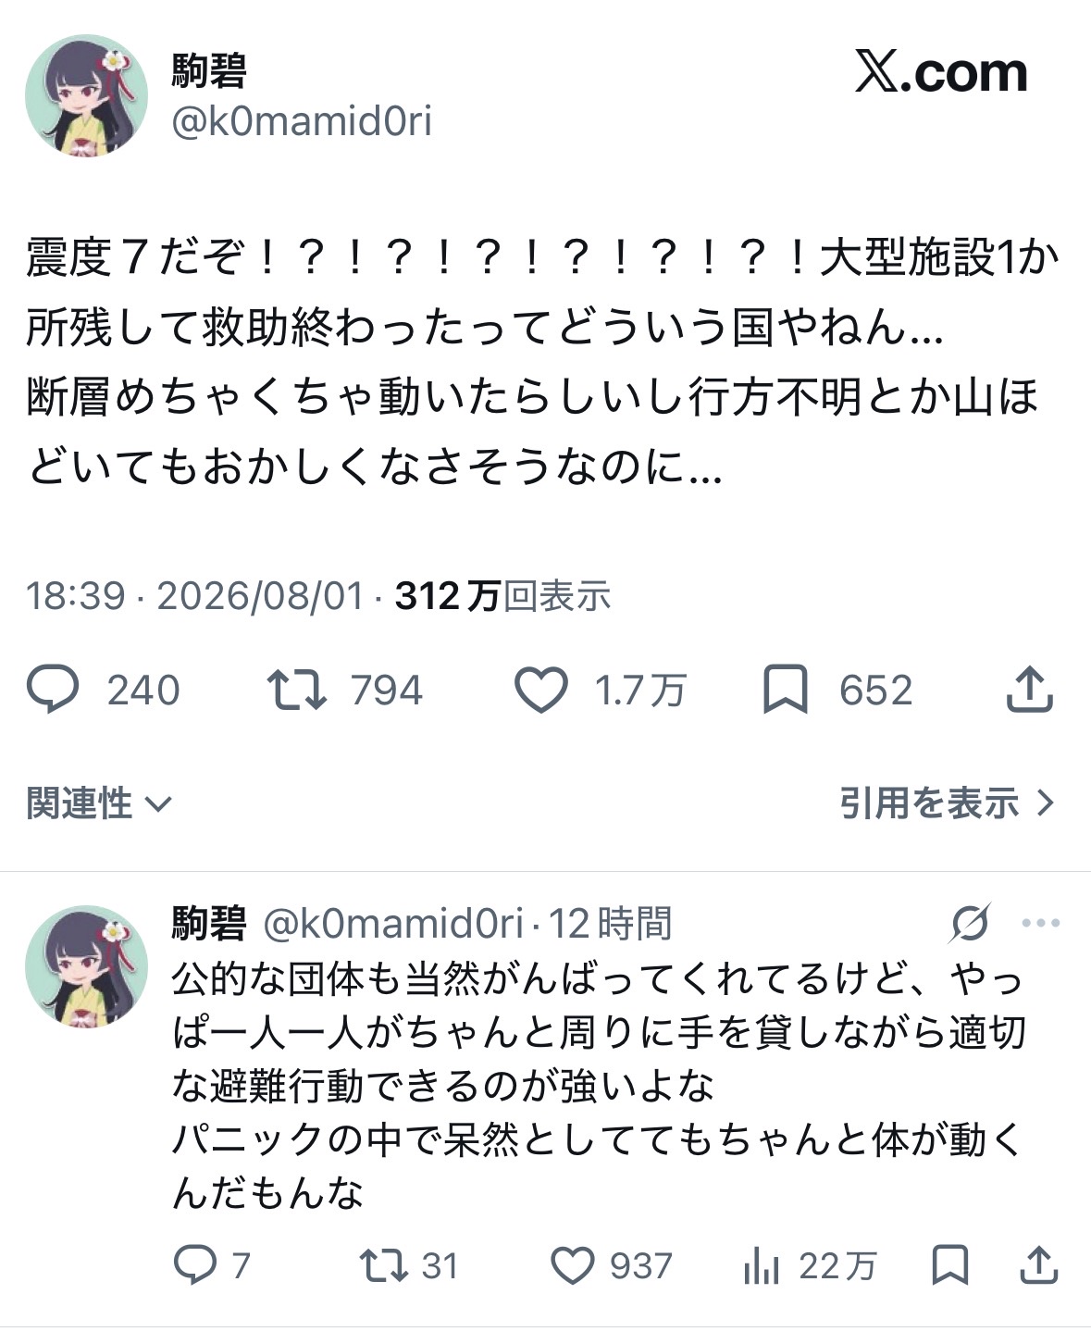
Task: Like the second post with 937 likes
Action: (x=572, y=1265)
